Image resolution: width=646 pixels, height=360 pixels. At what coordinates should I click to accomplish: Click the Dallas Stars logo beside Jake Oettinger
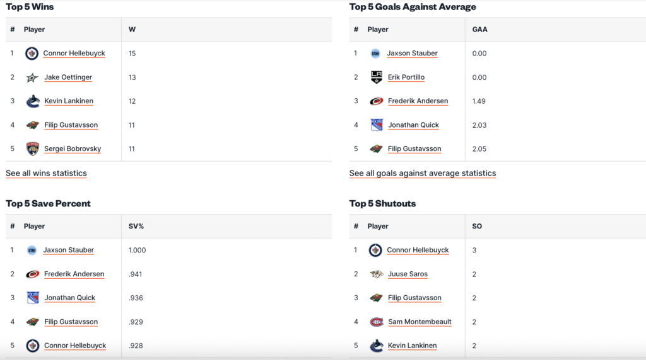32,77
